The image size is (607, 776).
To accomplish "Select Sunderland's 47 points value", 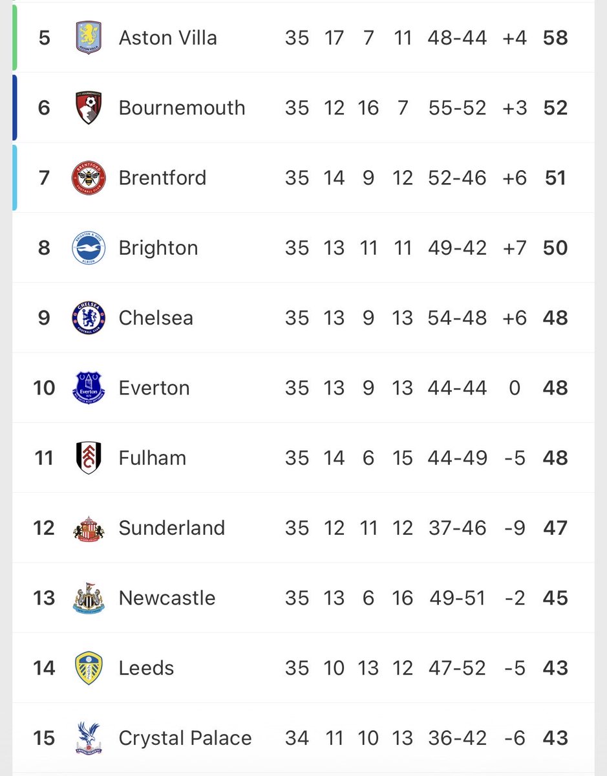I will [x=556, y=528].
